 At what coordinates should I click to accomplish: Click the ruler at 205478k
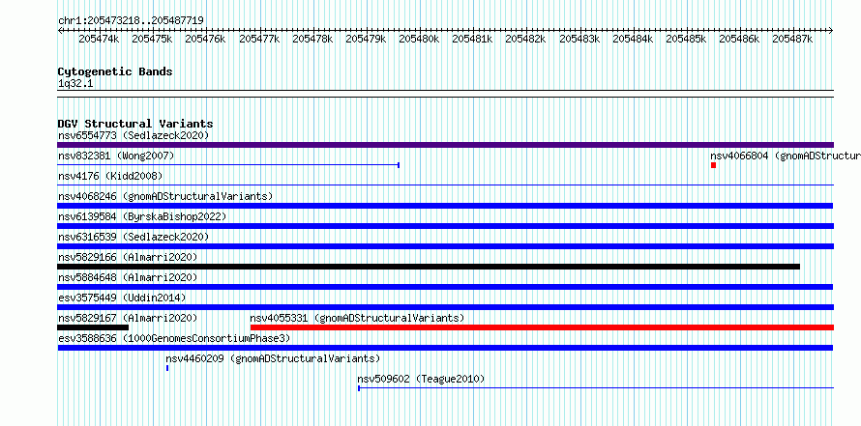click(312, 39)
